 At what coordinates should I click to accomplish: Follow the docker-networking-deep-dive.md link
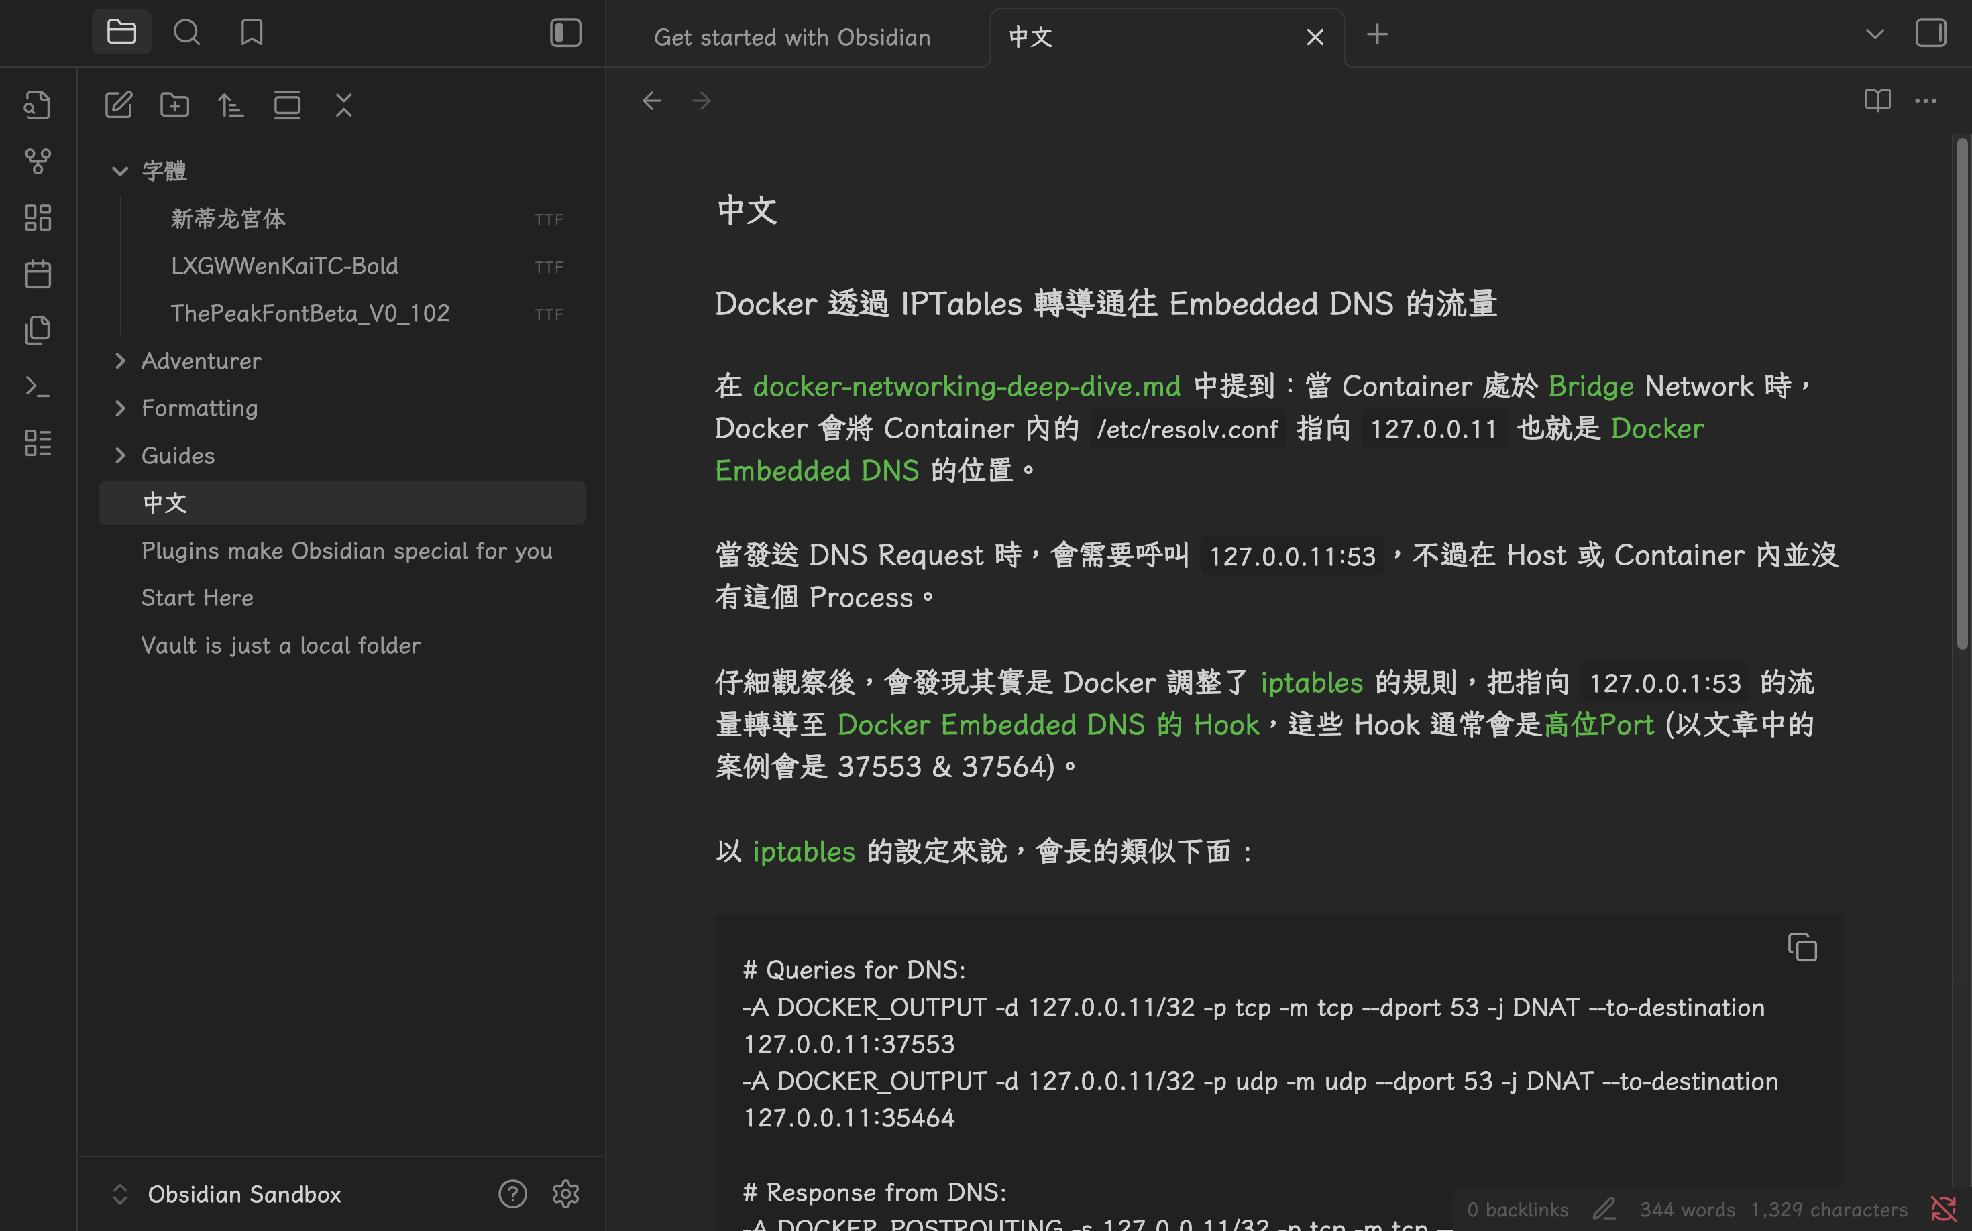[x=966, y=386]
